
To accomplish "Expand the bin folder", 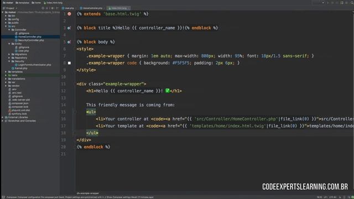I will point(6,16).
